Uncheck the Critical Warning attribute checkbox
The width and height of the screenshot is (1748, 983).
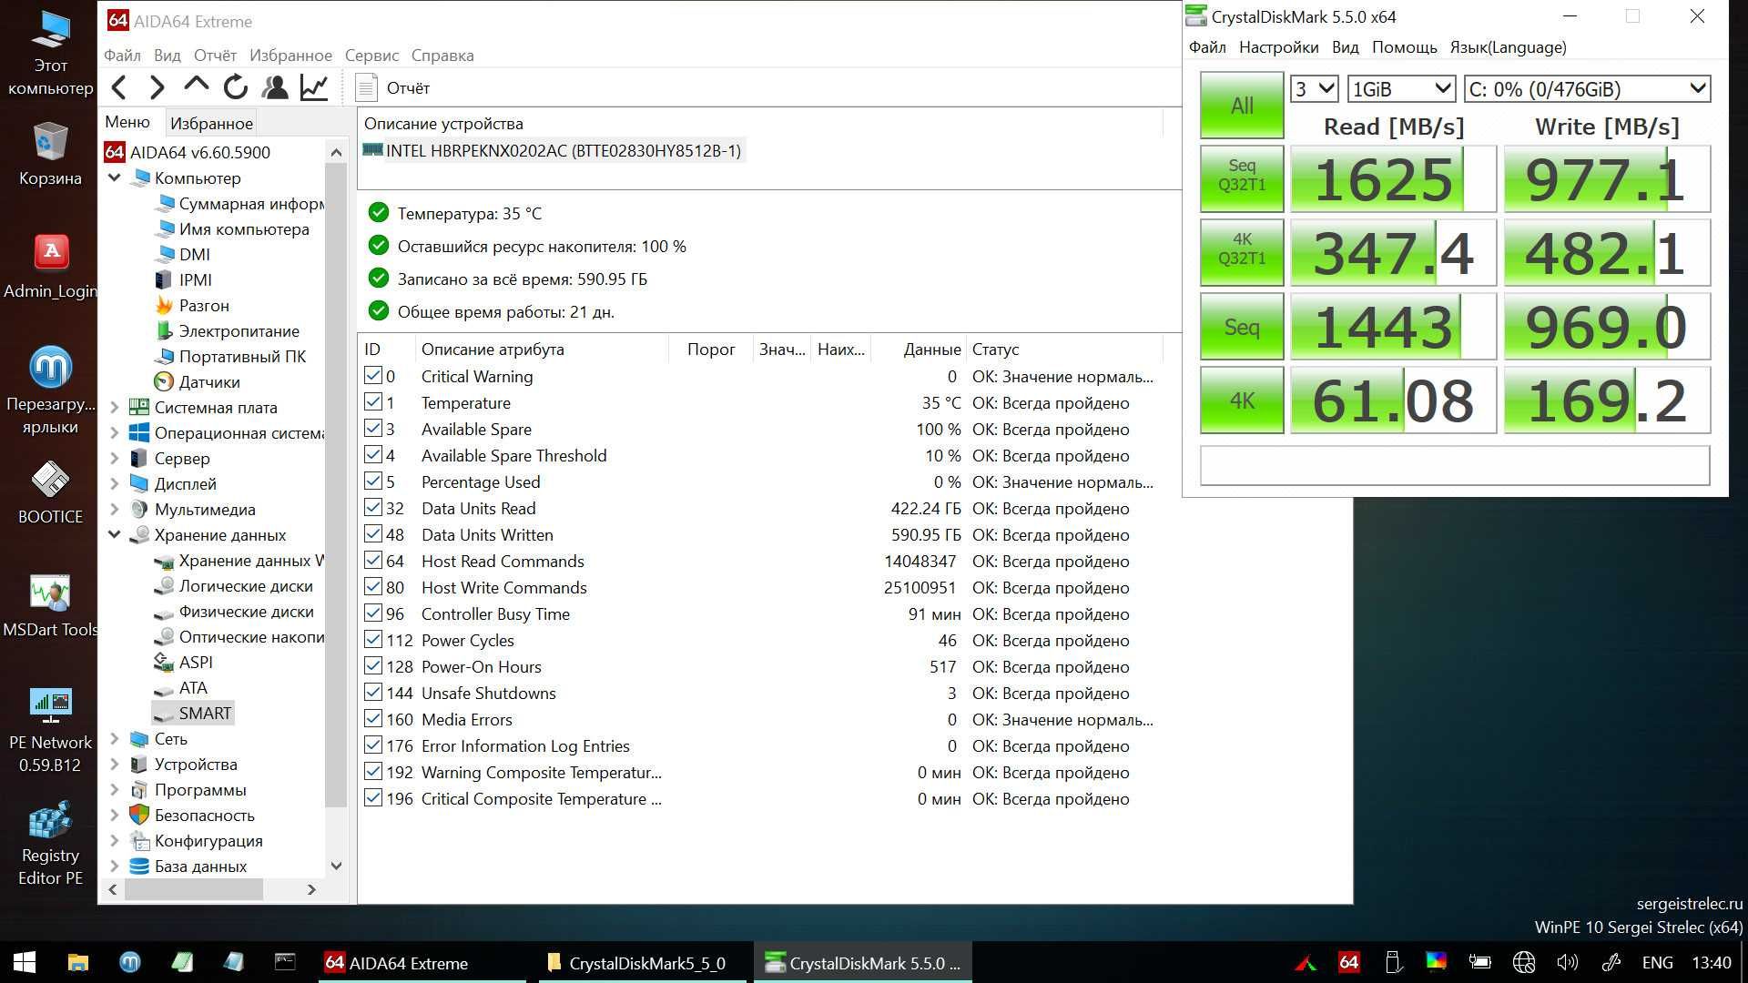(x=373, y=375)
